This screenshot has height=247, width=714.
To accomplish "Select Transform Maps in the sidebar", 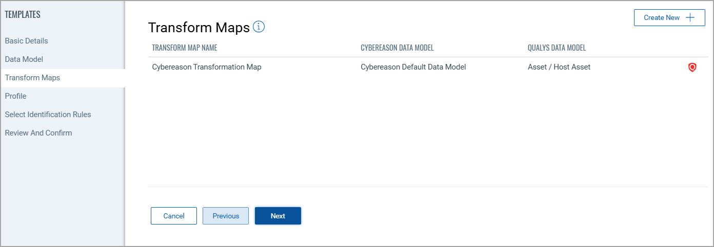I will pyautogui.click(x=32, y=78).
